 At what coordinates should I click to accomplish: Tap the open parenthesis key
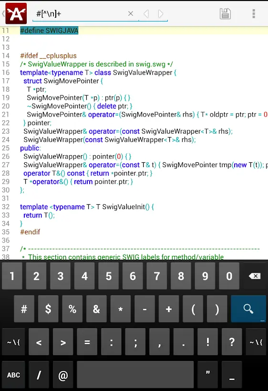point(193,309)
